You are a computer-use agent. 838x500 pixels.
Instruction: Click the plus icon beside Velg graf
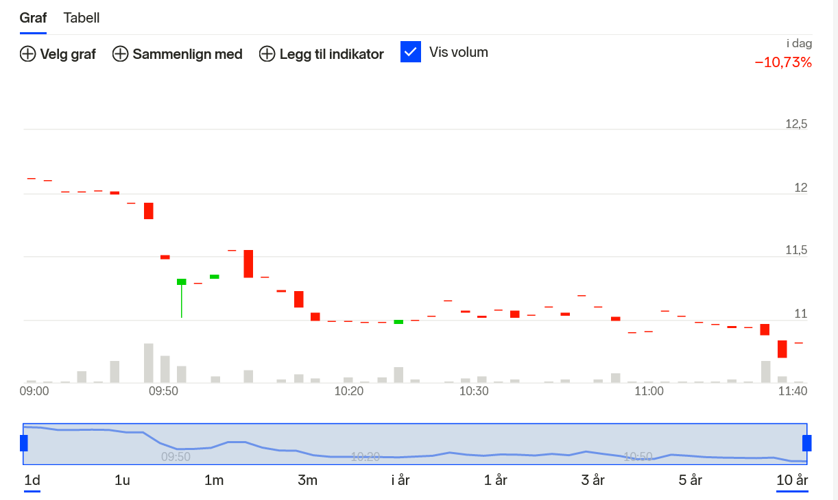(x=27, y=54)
